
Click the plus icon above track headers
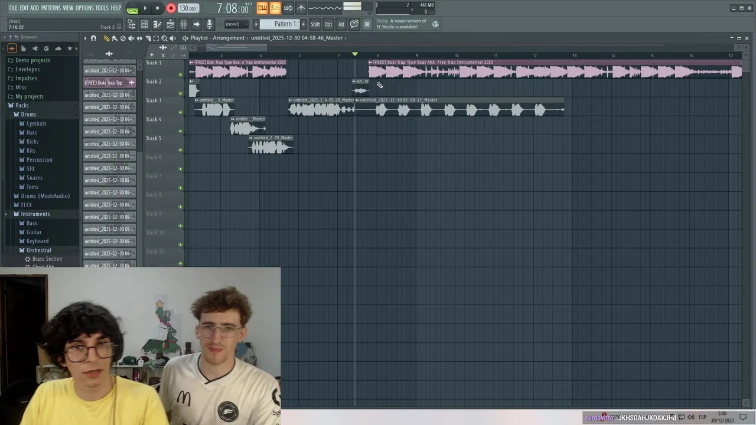pyautogui.click(x=152, y=55)
